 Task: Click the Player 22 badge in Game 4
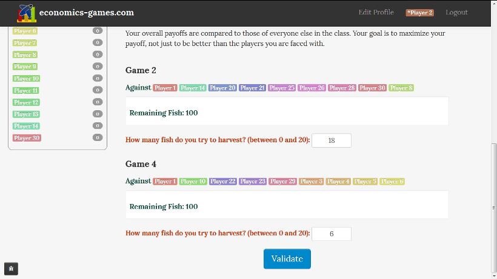(223, 181)
